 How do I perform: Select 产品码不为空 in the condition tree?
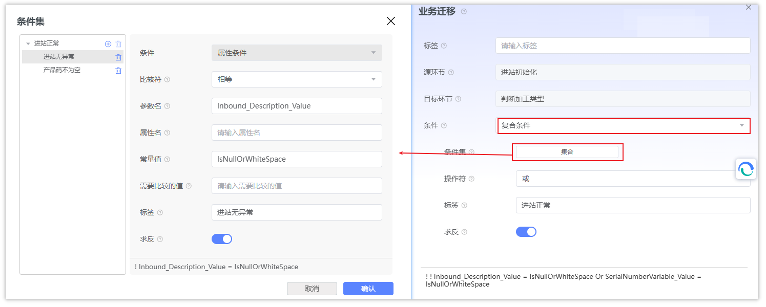(x=62, y=70)
